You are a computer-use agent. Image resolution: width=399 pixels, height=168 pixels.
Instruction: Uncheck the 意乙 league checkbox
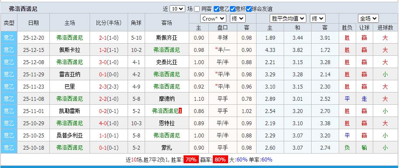pyautogui.click(x=216, y=9)
